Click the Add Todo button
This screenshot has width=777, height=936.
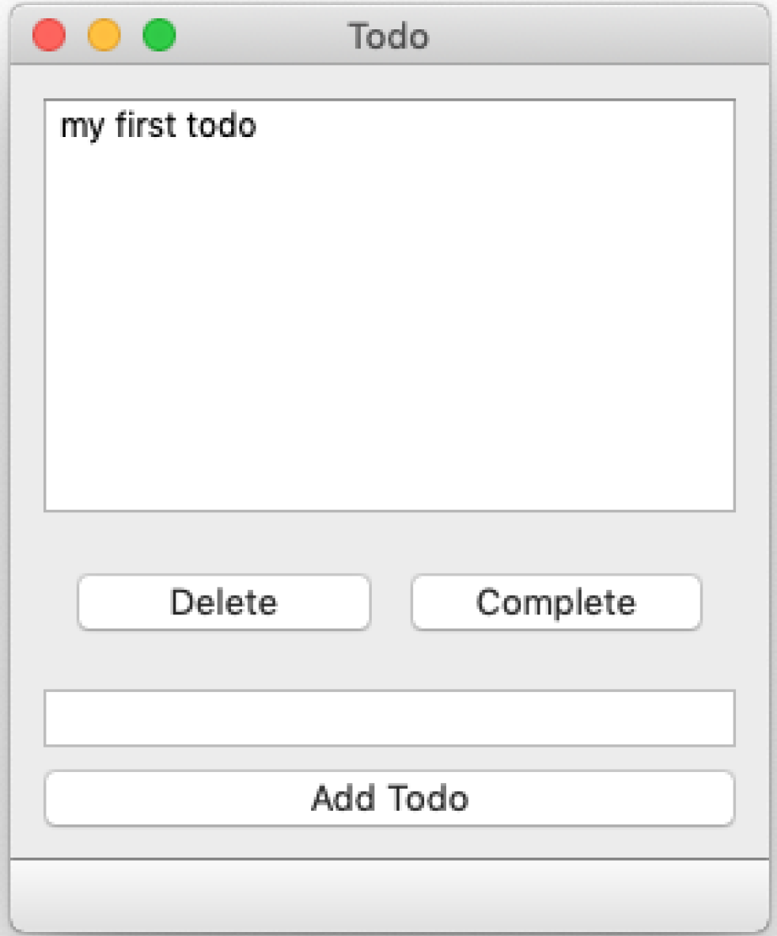tap(389, 799)
